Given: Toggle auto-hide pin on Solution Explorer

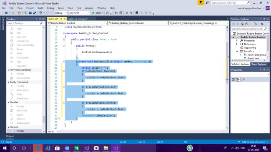Looking at the screenshot, I should (x=264, y=19).
